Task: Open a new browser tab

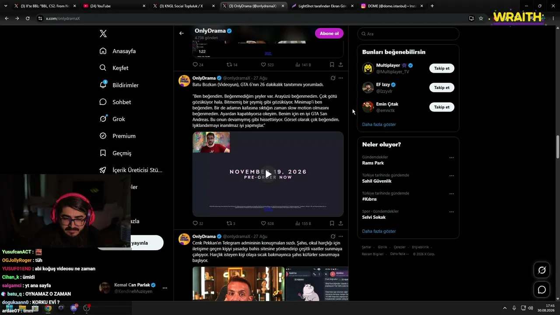Action: (432, 6)
